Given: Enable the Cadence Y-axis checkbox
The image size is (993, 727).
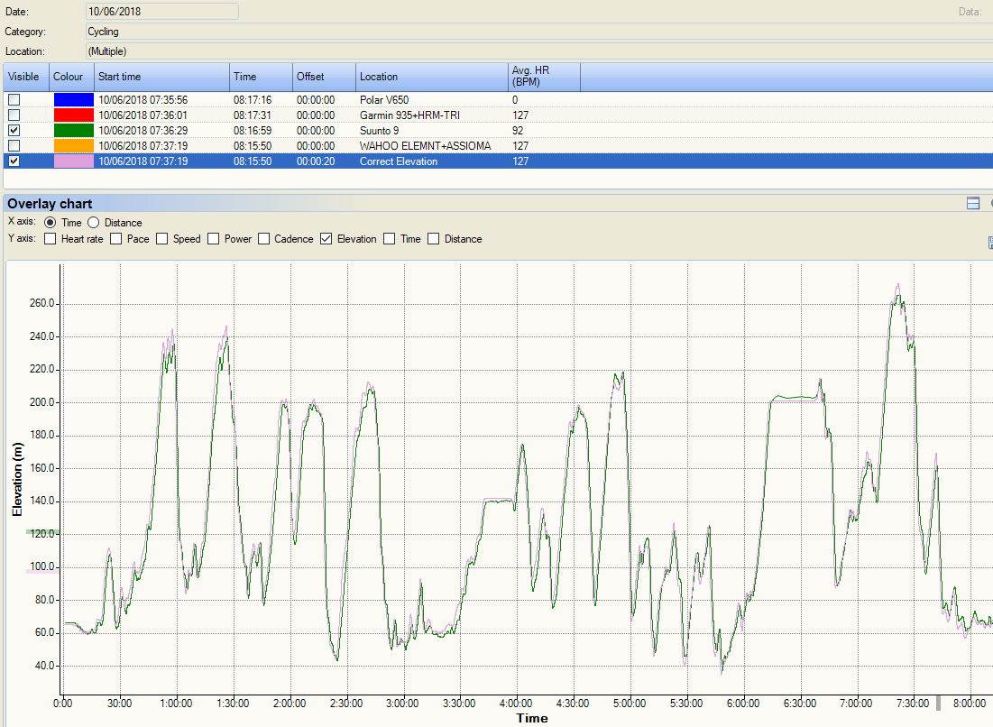Looking at the screenshot, I should [263, 238].
